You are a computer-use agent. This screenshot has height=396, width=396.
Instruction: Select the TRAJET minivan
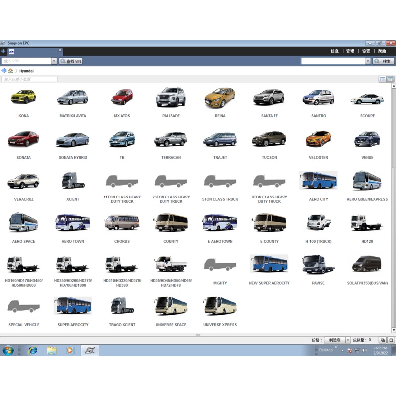[220, 139]
